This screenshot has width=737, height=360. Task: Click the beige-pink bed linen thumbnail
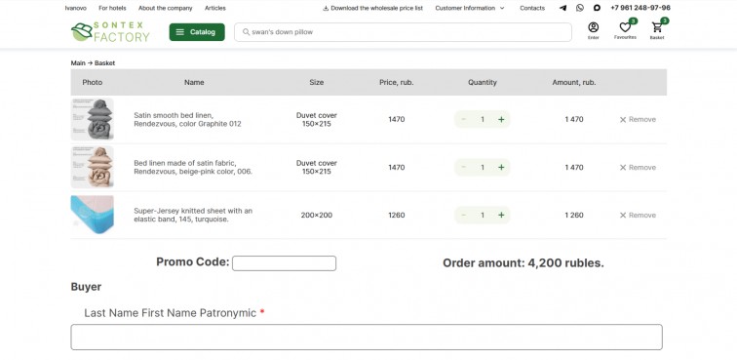coord(92,168)
